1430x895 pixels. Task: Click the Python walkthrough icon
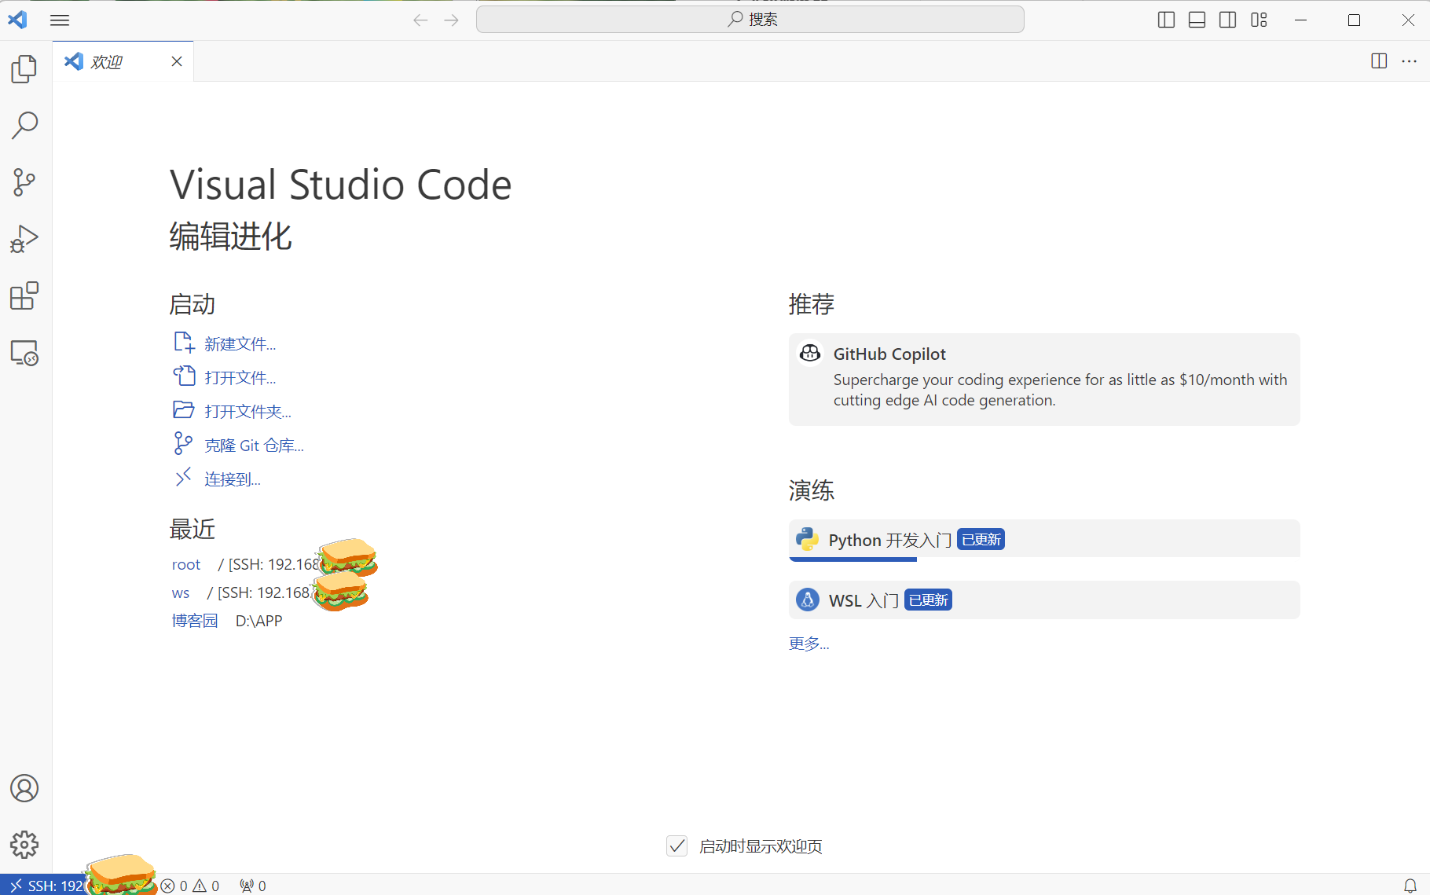(x=807, y=539)
